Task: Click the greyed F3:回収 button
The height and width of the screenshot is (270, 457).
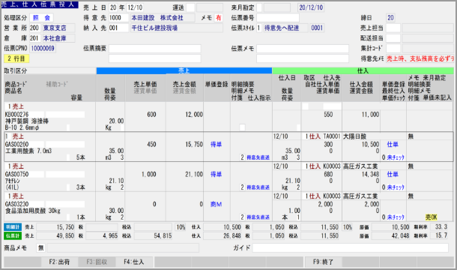Action: [x=97, y=262]
